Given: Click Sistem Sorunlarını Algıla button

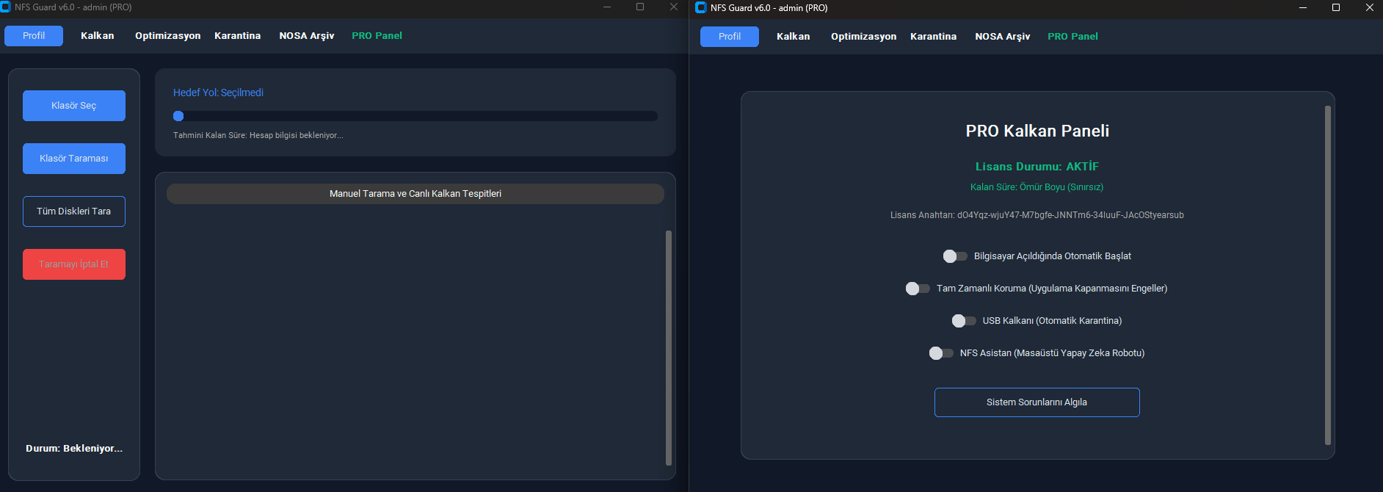Looking at the screenshot, I should pos(1037,402).
